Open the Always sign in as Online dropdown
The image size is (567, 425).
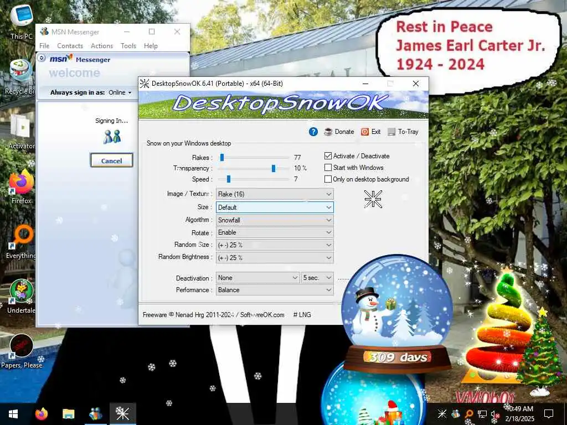pos(120,92)
